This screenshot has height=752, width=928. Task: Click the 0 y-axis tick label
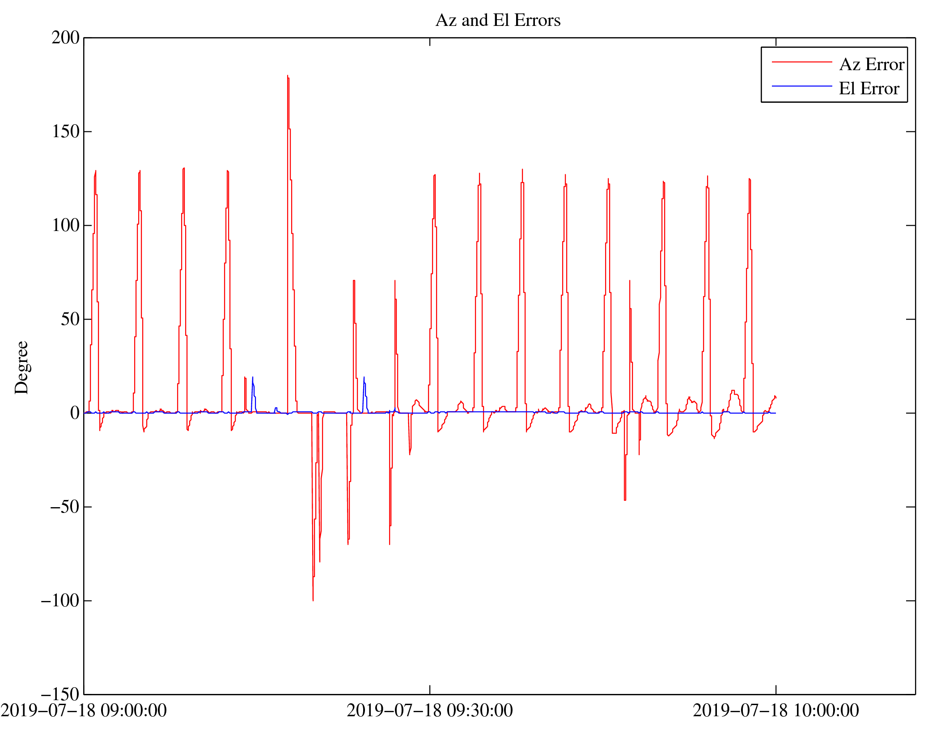tap(75, 413)
